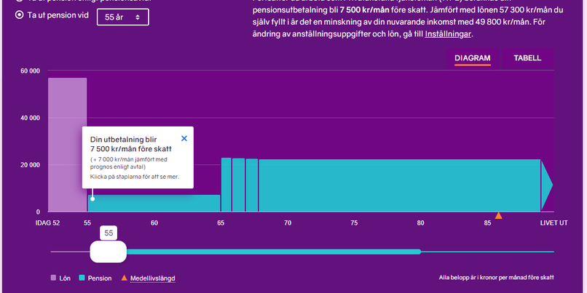Switch to the TABELL tab
The height and width of the screenshot is (293, 587).
coord(527,58)
